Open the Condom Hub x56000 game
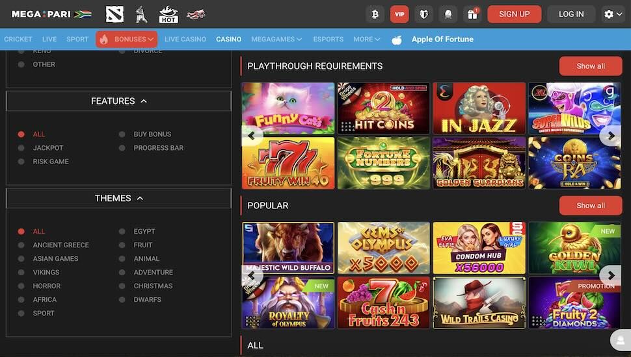Screen dimensions: 631x357 pyautogui.click(x=479, y=248)
